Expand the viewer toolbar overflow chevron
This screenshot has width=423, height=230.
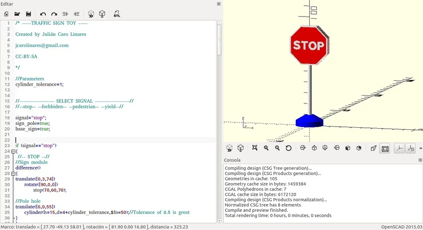point(421,148)
